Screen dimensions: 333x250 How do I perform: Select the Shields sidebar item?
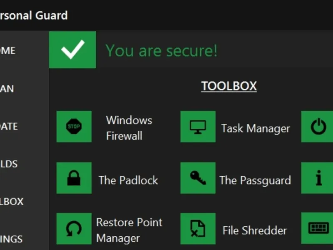(8, 164)
